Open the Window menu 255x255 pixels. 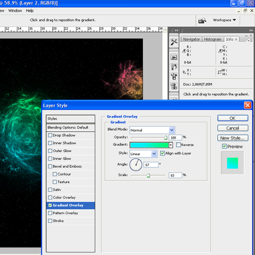point(15,11)
